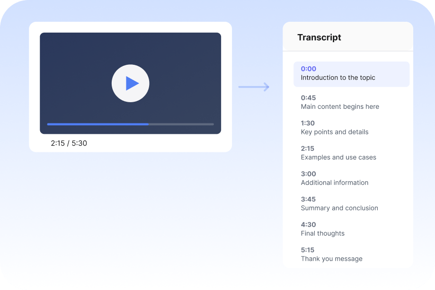Viewport: 435px width, 290px height.
Task: Click the Transcript panel heading
Action: pos(319,37)
